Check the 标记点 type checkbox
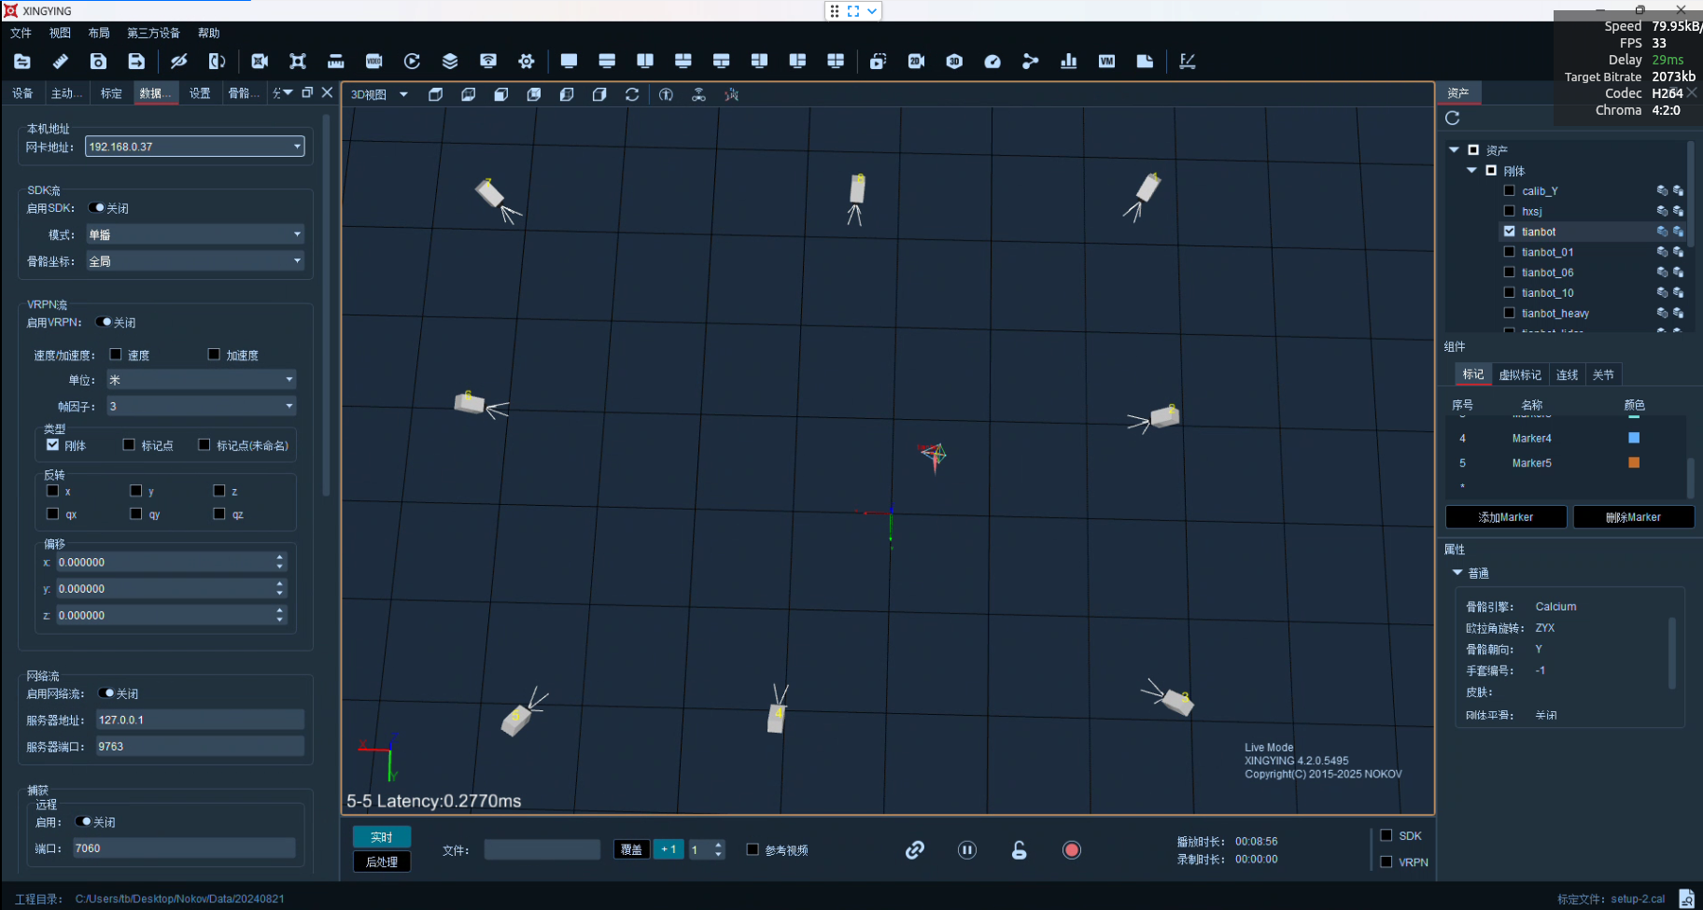The width and height of the screenshot is (1703, 910). [129, 445]
